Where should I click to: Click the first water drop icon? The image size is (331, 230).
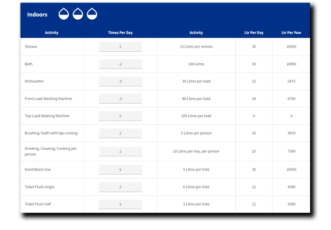(64, 14)
